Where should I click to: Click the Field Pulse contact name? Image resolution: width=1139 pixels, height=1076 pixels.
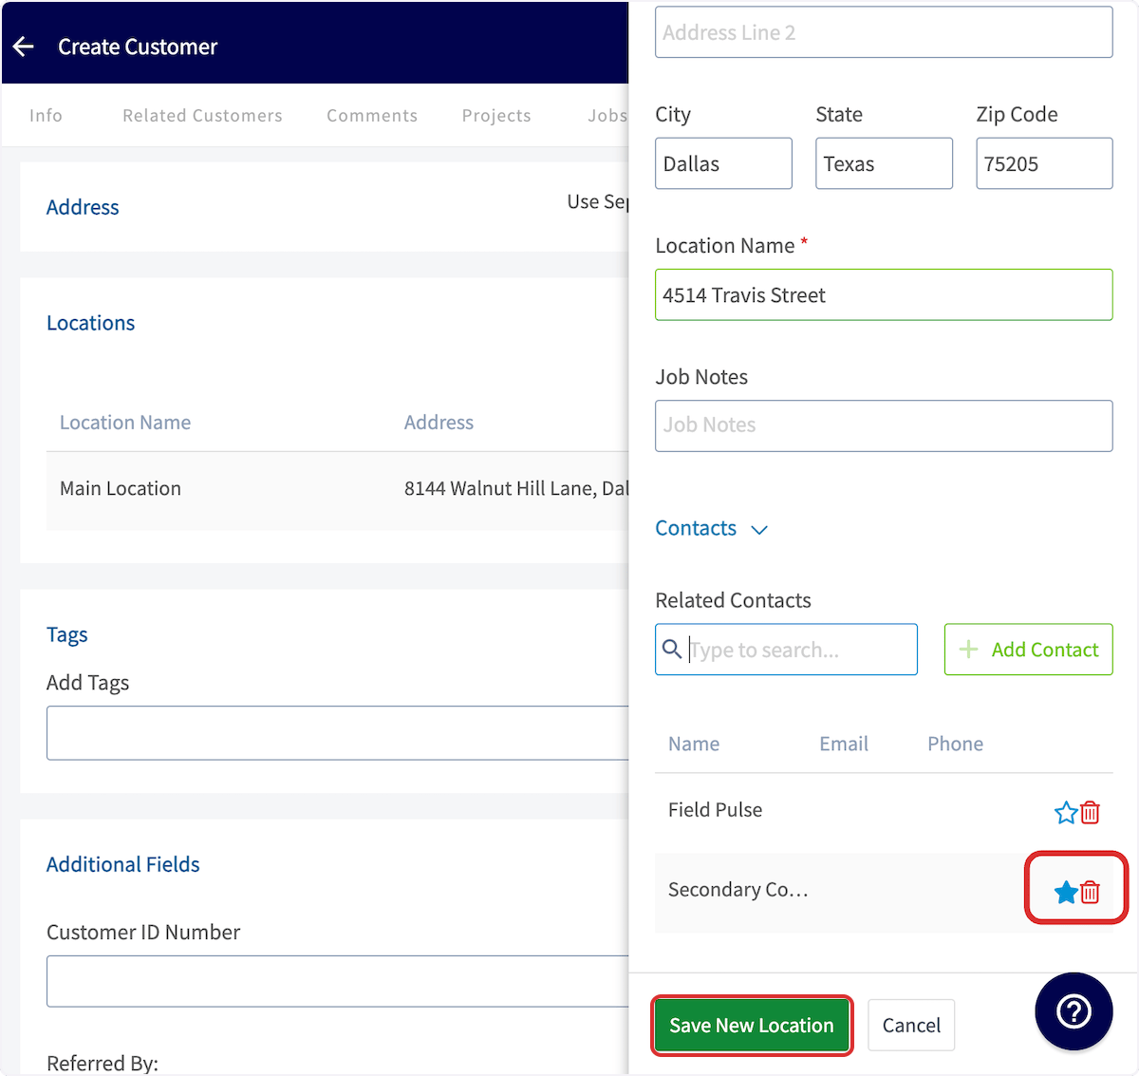715,810
